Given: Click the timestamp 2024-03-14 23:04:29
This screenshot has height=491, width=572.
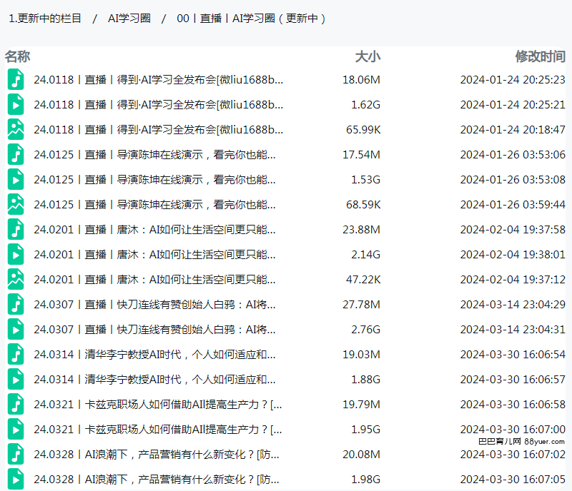Looking at the screenshot, I should point(513,304).
